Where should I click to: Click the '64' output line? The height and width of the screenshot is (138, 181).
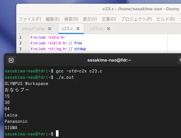pos(7,109)
